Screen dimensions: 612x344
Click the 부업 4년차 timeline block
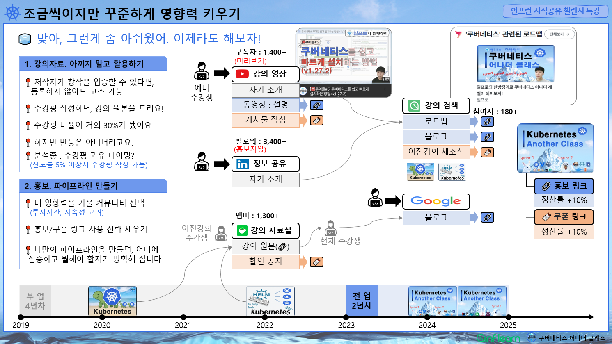pos(35,301)
